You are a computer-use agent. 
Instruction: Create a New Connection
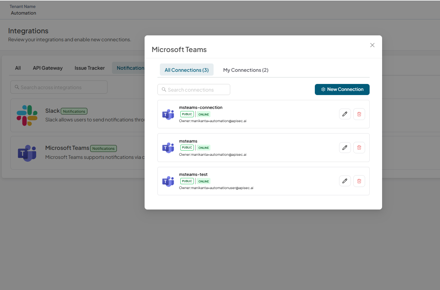[342, 89]
